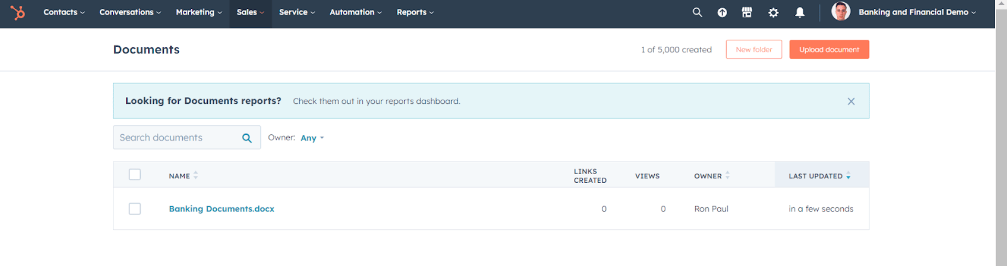The image size is (1007, 266).
Task: Open the Contacts menu
Action: [64, 12]
